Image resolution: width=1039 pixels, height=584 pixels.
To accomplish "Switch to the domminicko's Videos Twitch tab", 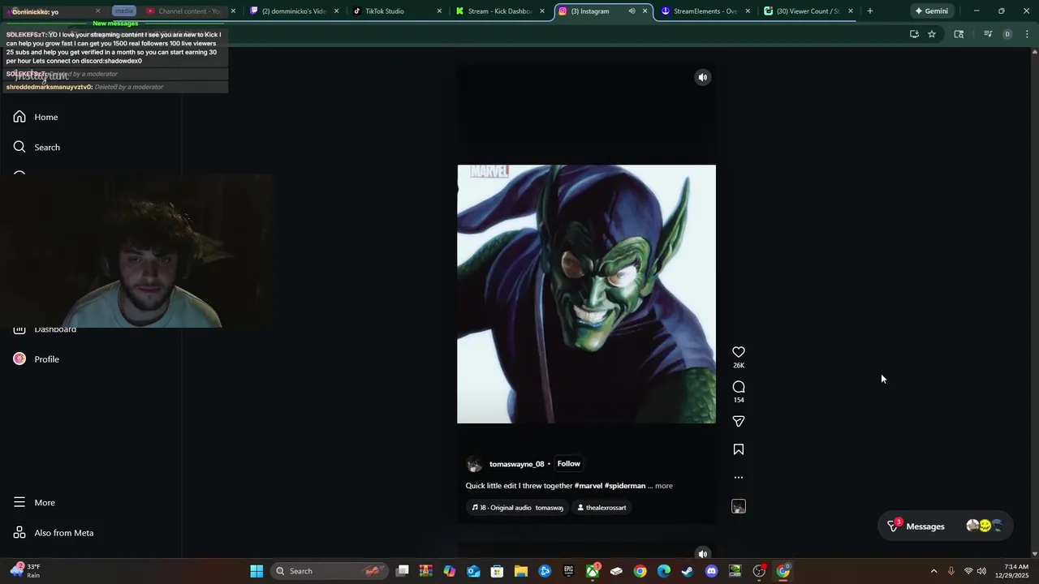I will (295, 11).
